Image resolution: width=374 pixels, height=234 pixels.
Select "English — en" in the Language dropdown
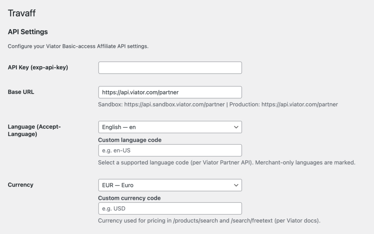click(x=170, y=127)
